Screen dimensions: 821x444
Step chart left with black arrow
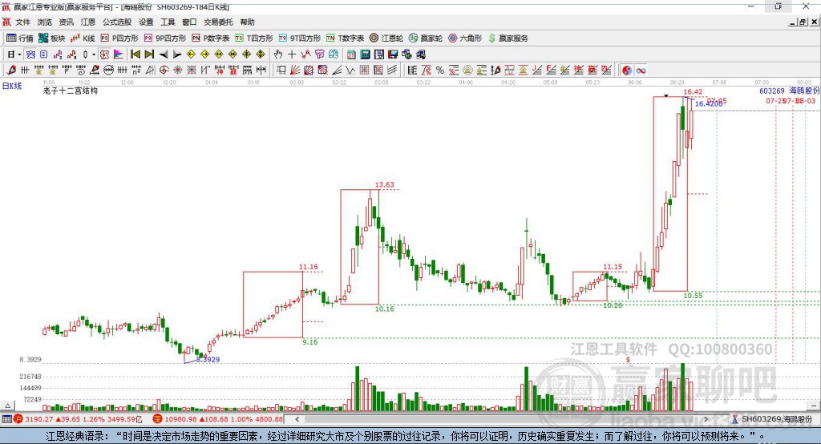pyautogui.click(x=164, y=54)
